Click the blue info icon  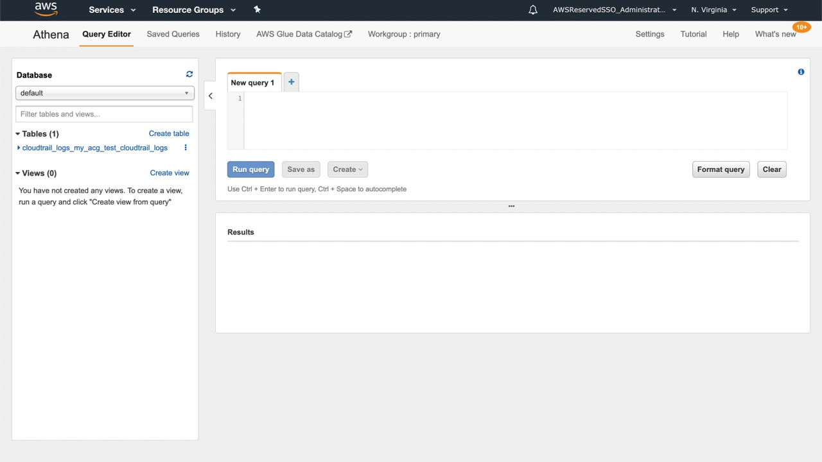tap(801, 72)
